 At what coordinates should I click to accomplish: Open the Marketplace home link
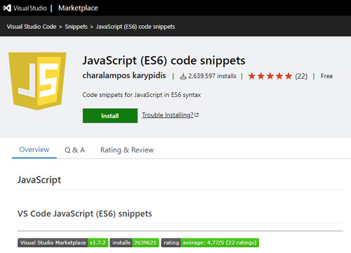tap(78, 8)
